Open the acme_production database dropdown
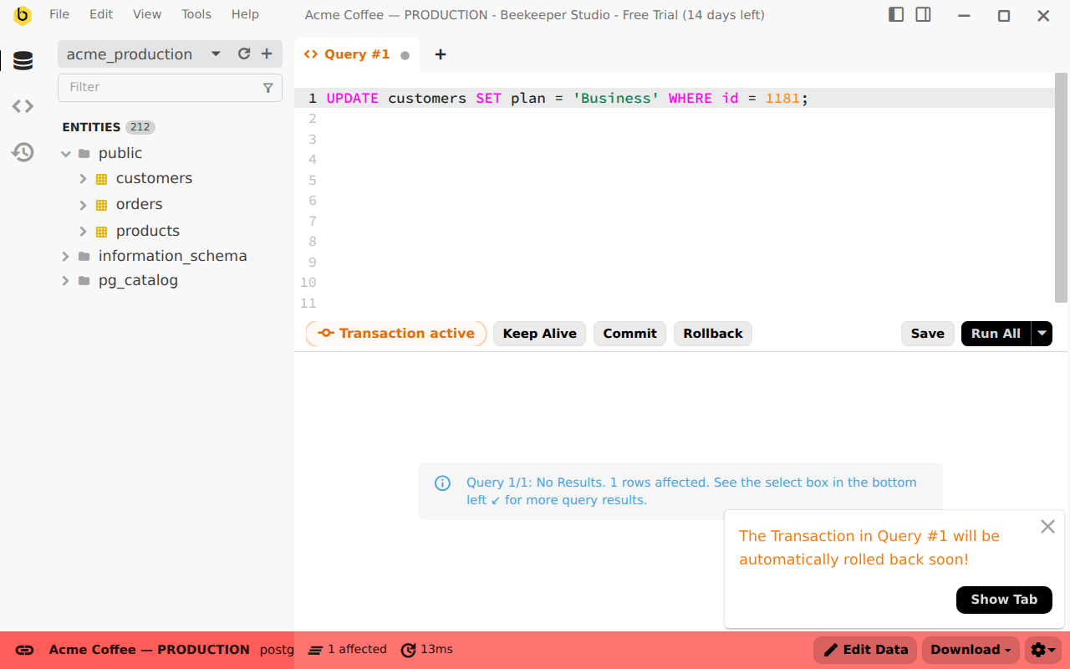The image size is (1070, 669). [216, 54]
